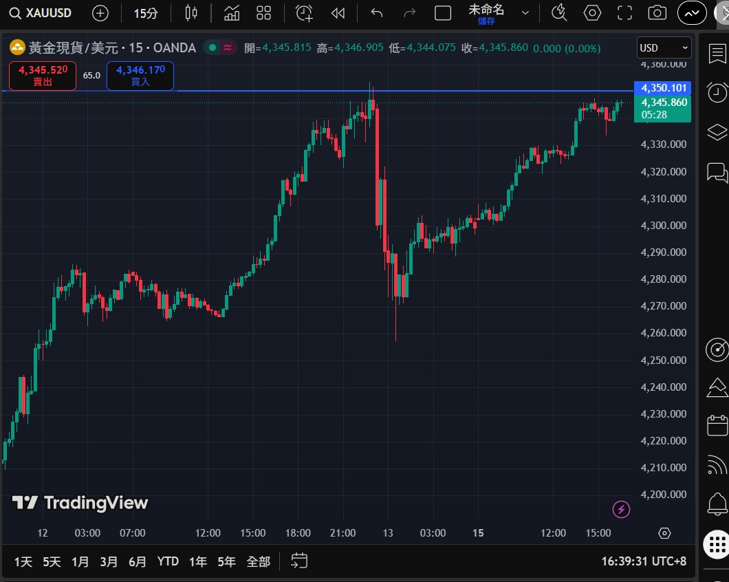The image size is (729, 582).
Task: Open the alarm clock alerts panel in sidebar
Action: 717,92
